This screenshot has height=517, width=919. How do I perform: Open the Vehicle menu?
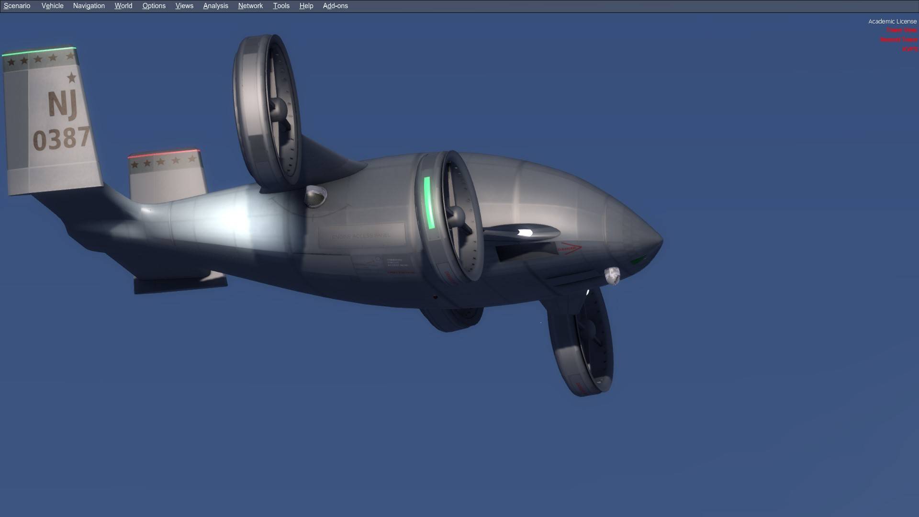(x=52, y=6)
